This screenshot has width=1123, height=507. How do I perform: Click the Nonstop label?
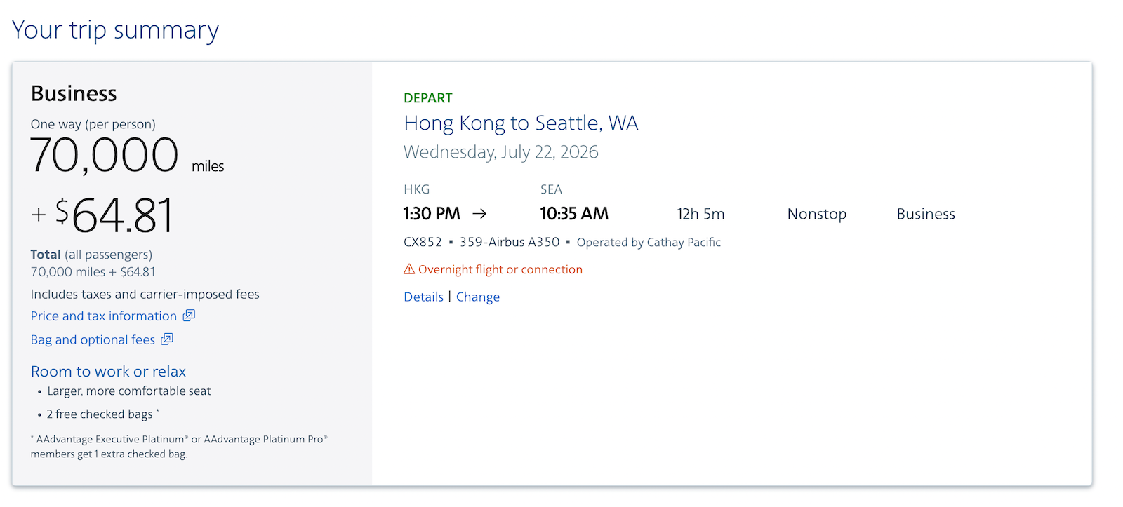817,214
